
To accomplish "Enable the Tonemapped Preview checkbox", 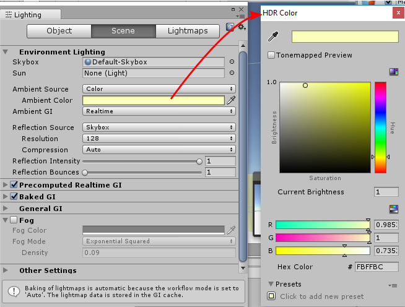I will (x=271, y=55).
